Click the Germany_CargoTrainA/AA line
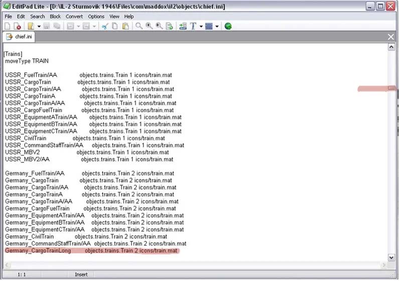The image size is (399, 281). (x=92, y=201)
